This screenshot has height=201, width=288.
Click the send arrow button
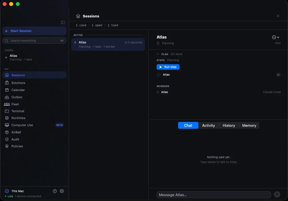(277, 194)
